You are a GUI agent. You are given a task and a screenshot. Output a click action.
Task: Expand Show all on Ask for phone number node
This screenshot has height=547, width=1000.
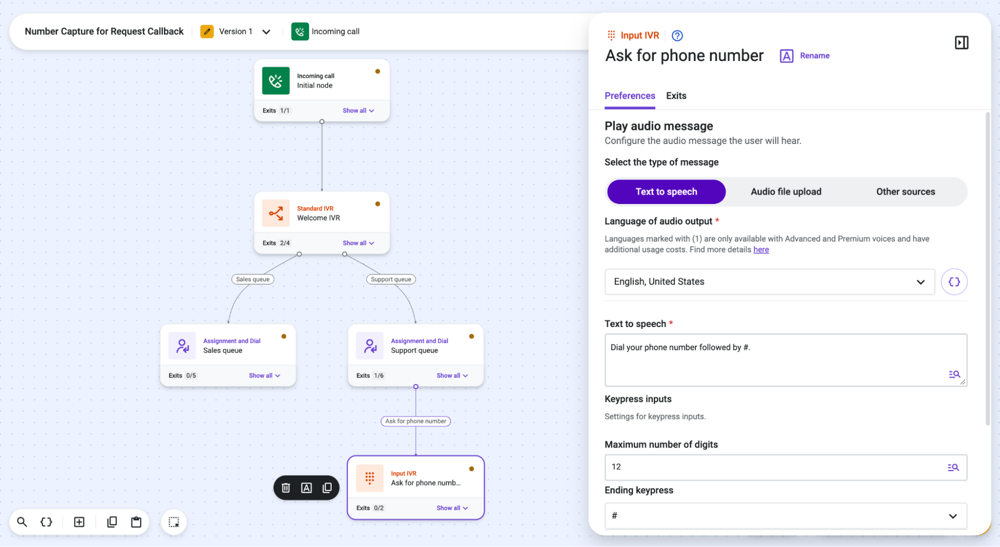click(452, 508)
